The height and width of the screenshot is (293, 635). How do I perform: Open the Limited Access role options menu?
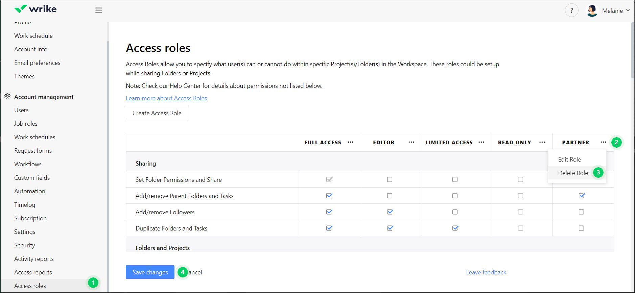coord(481,142)
